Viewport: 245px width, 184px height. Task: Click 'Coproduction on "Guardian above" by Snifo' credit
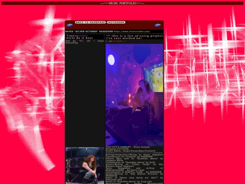click(x=131, y=162)
